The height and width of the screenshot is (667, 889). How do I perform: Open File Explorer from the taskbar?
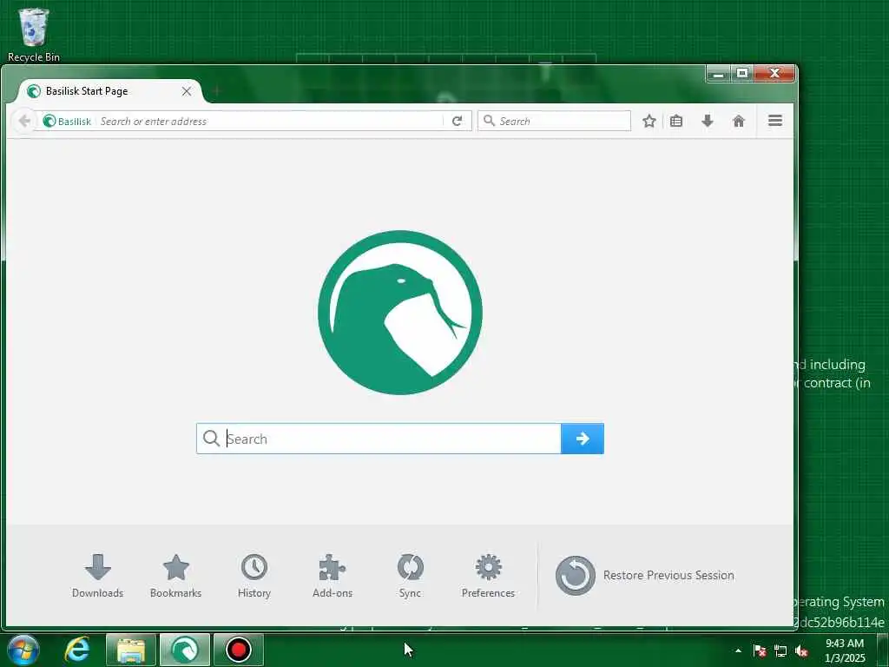click(131, 650)
